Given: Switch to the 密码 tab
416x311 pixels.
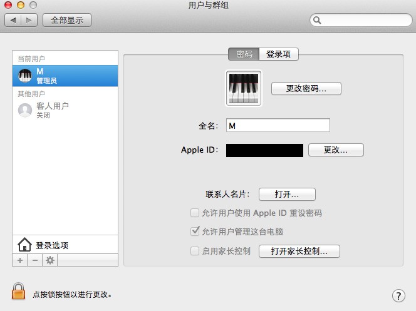Looking at the screenshot, I should [244, 54].
